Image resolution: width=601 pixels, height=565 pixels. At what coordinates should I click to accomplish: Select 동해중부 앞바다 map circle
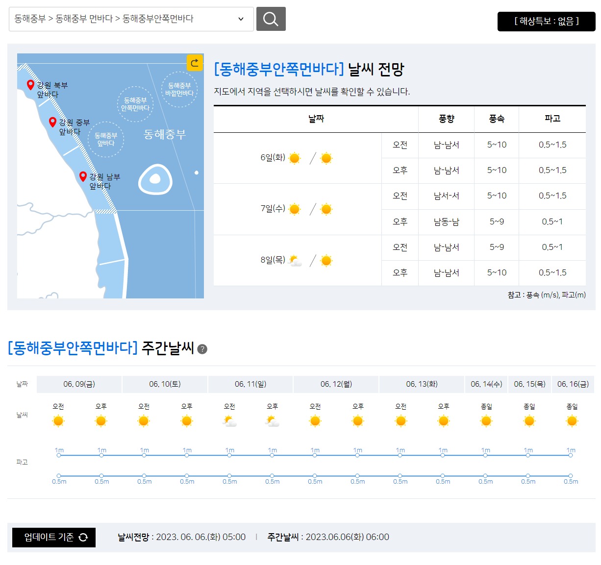click(106, 139)
